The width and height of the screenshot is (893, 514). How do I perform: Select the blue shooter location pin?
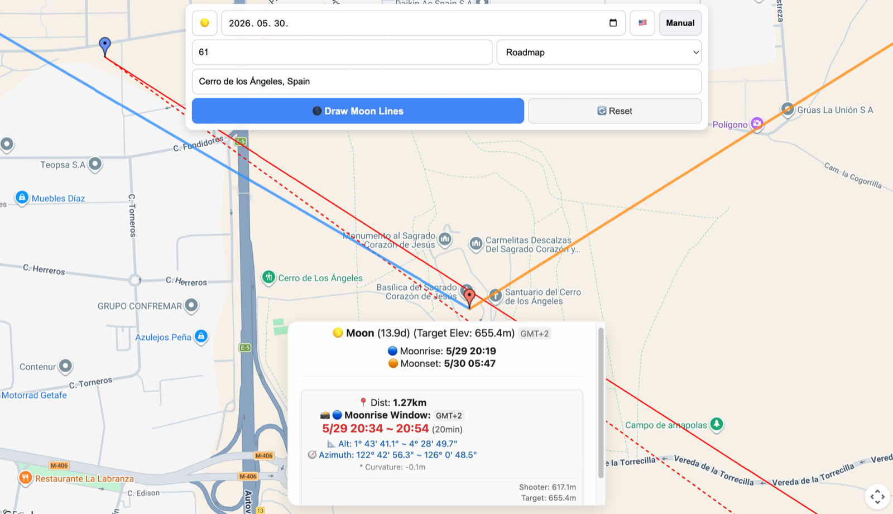click(x=105, y=46)
